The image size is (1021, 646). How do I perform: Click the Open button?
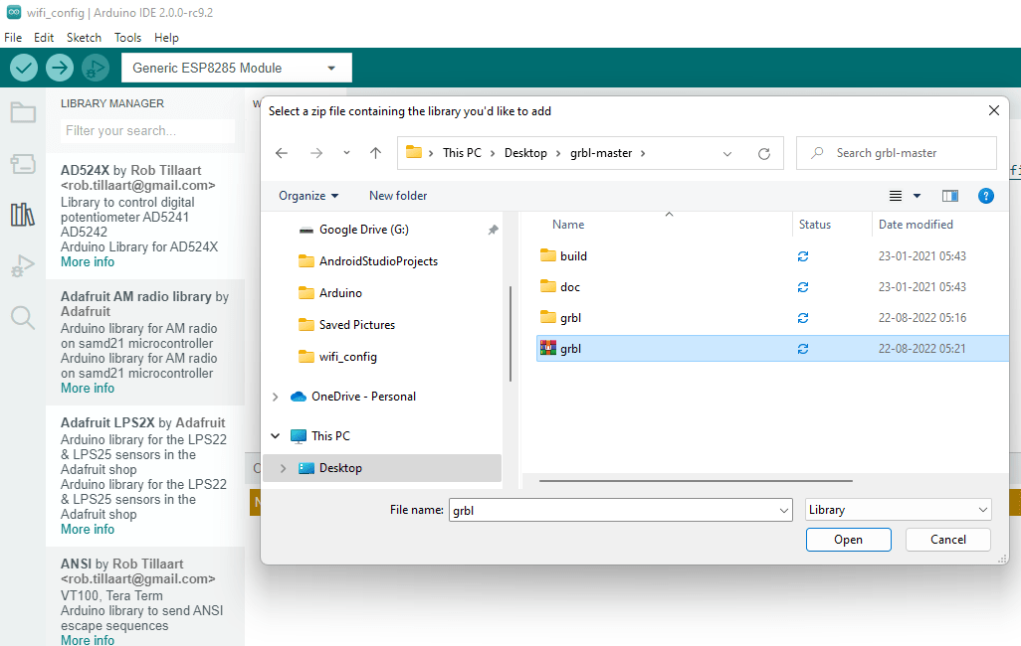(x=849, y=540)
